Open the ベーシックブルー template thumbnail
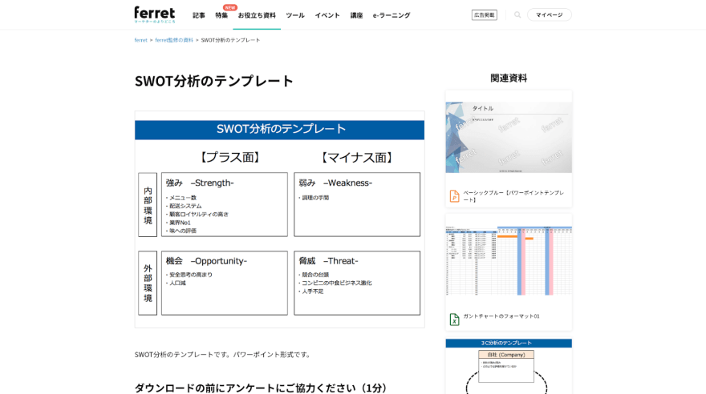Image resolution: width=706 pixels, height=394 pixels. point(509,137)
